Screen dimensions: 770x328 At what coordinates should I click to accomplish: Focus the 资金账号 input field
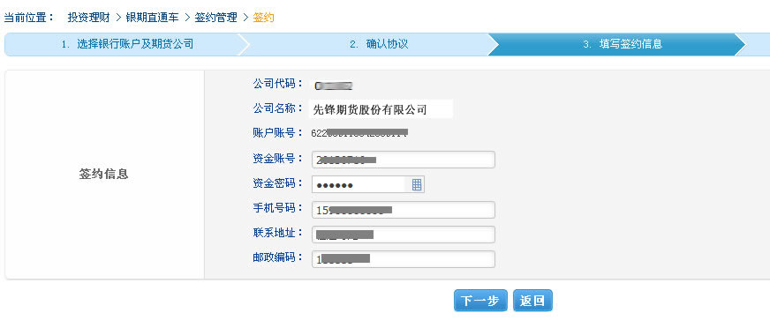click(x=404, y=160)
